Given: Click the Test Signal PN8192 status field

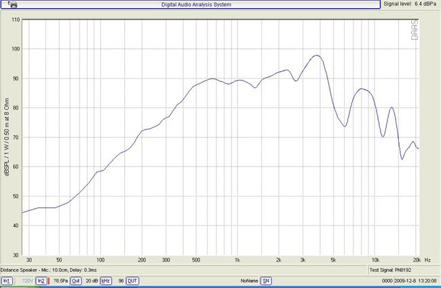Looking at the screenshot, I should pos(391,270).
